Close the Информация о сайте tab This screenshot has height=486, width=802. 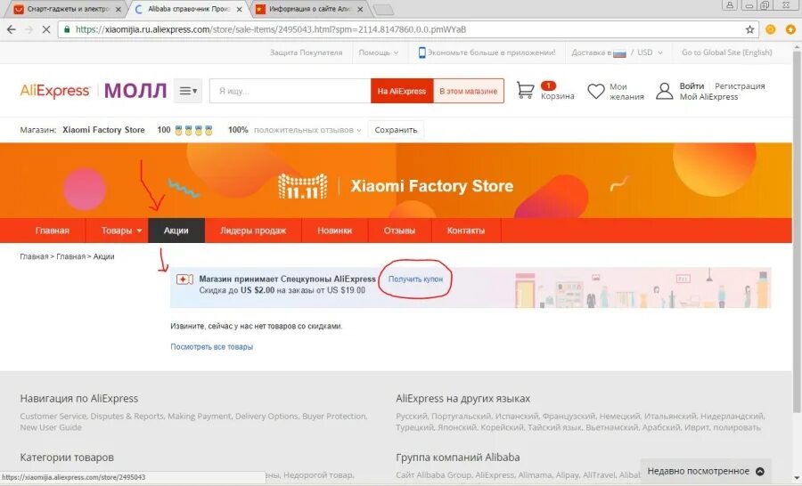pyautogui.click(x=360, y=9)
